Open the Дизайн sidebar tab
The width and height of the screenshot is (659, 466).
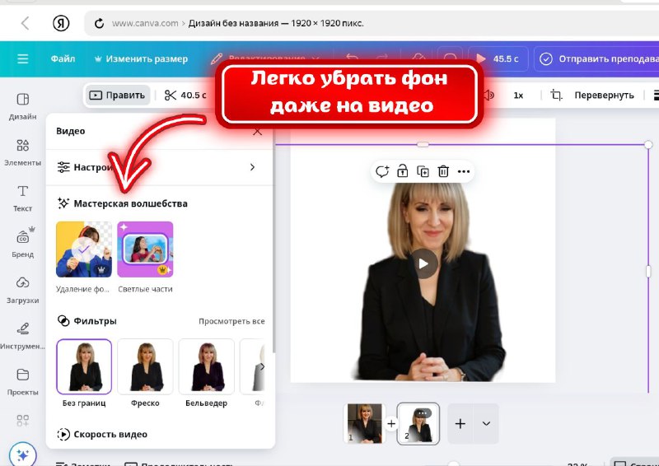click(23, 106)
